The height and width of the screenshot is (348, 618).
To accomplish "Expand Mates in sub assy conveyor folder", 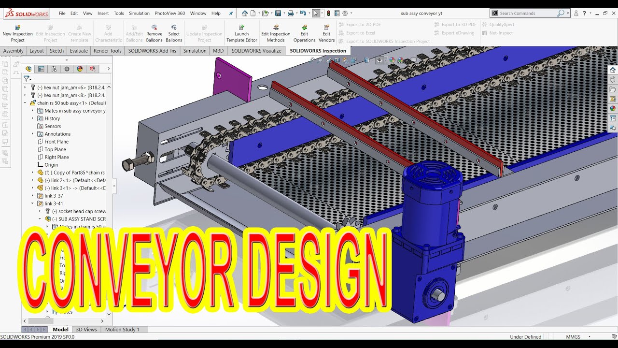I will coord(33,111).
